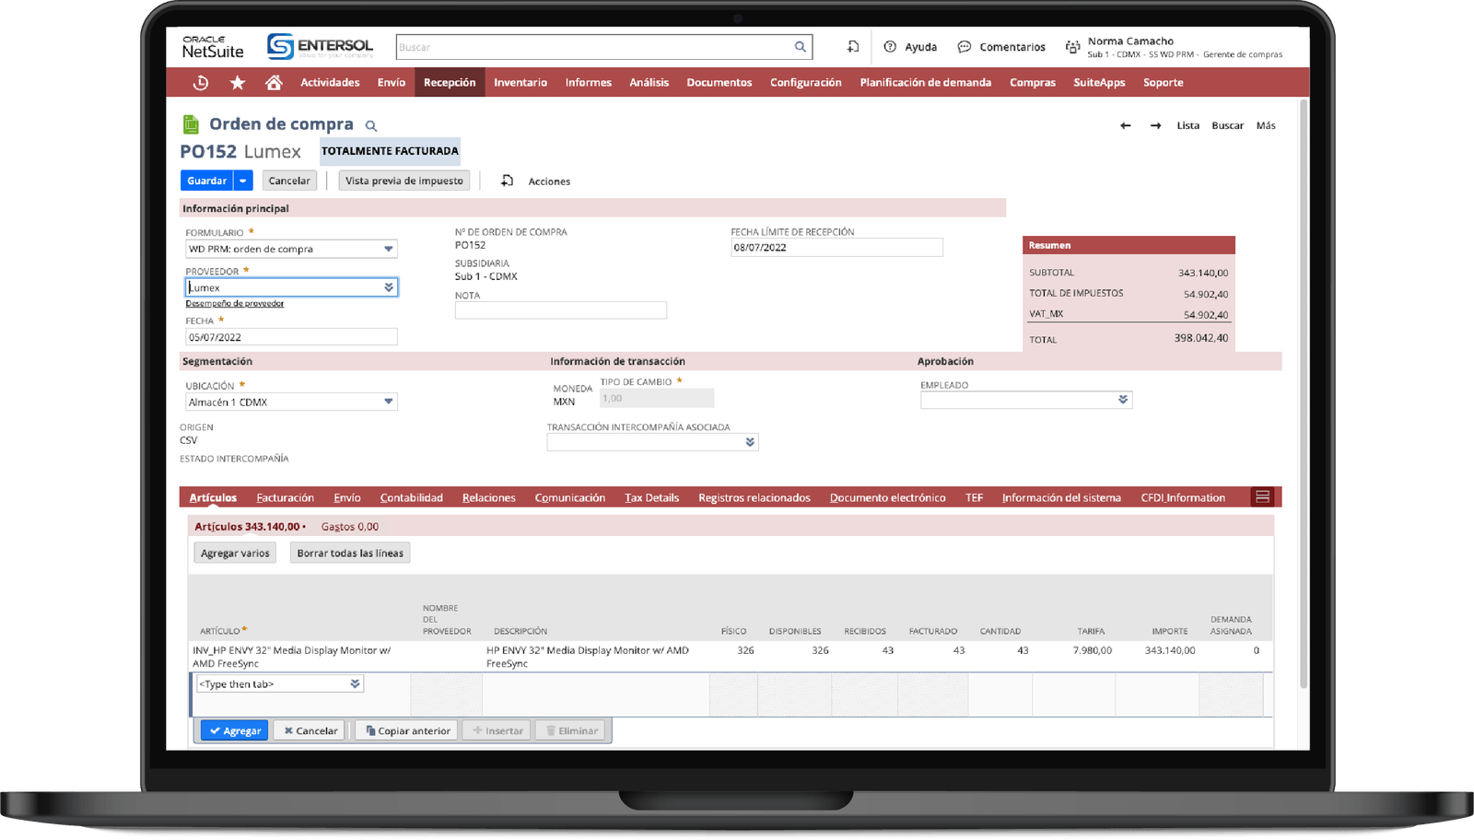The width and height of the screenshot is (1474, 840).
Task: Click the Guardar button
Action: [x=207, y=181]
